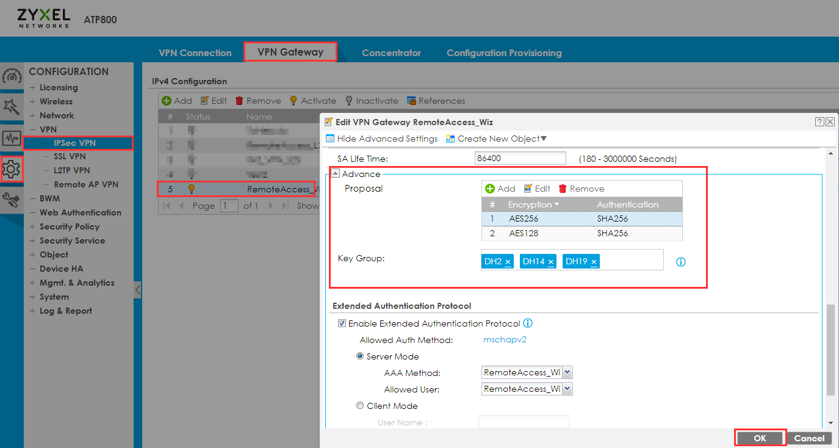The image size is (839, 448).
Task: Click the Inactivate lightbulb icon
Action: (x=348, y=101)
